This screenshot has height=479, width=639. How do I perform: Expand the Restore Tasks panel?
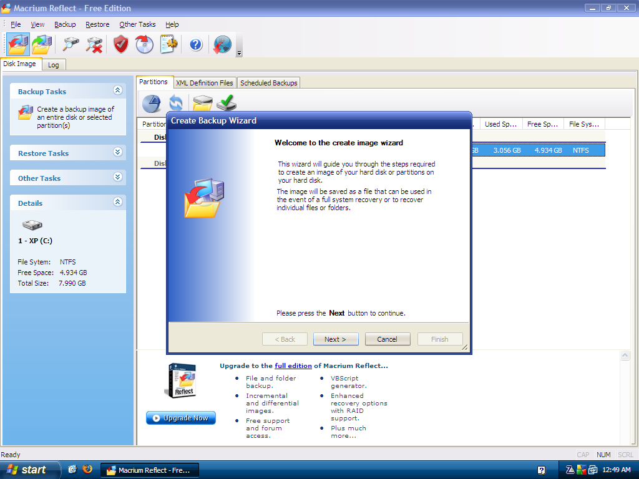click(x=118, y=152)
